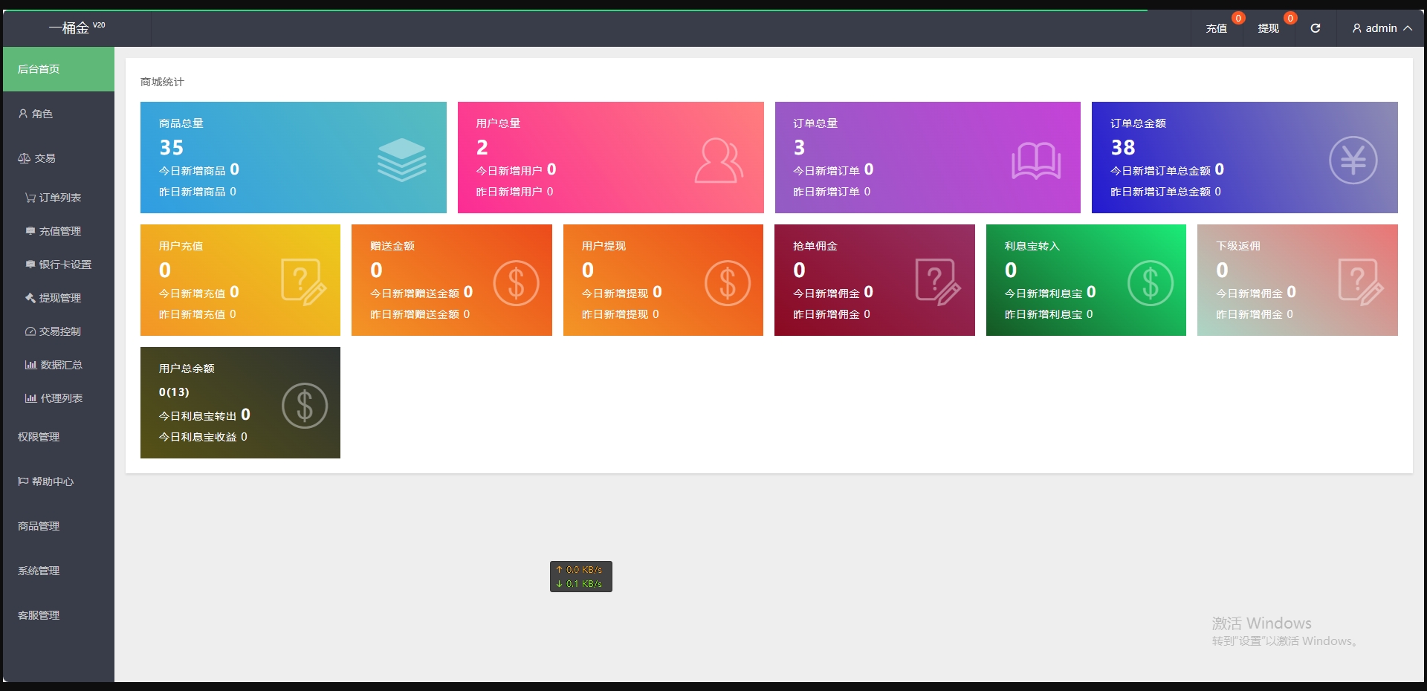Screen dimensions: 1427x691
Task: Open the admin user dropdown
Action: pos(1382,28)
